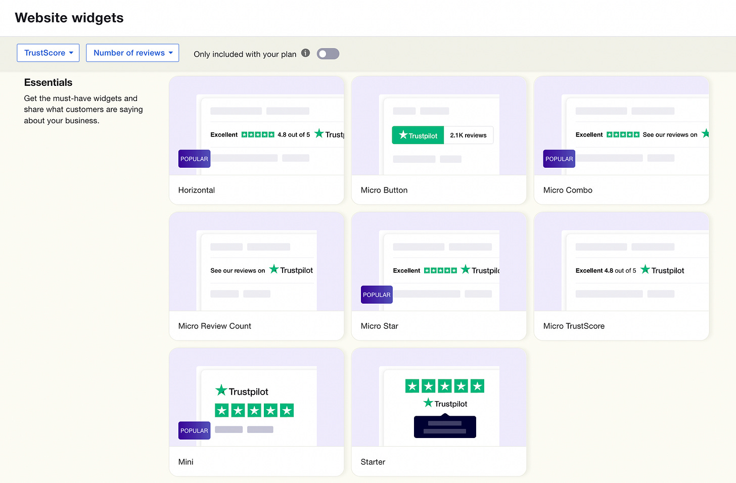This screenshot has height=483, width=736.
Task: Click 2.1K reviews label in Micro Button preview
Action: pos(468,135)
